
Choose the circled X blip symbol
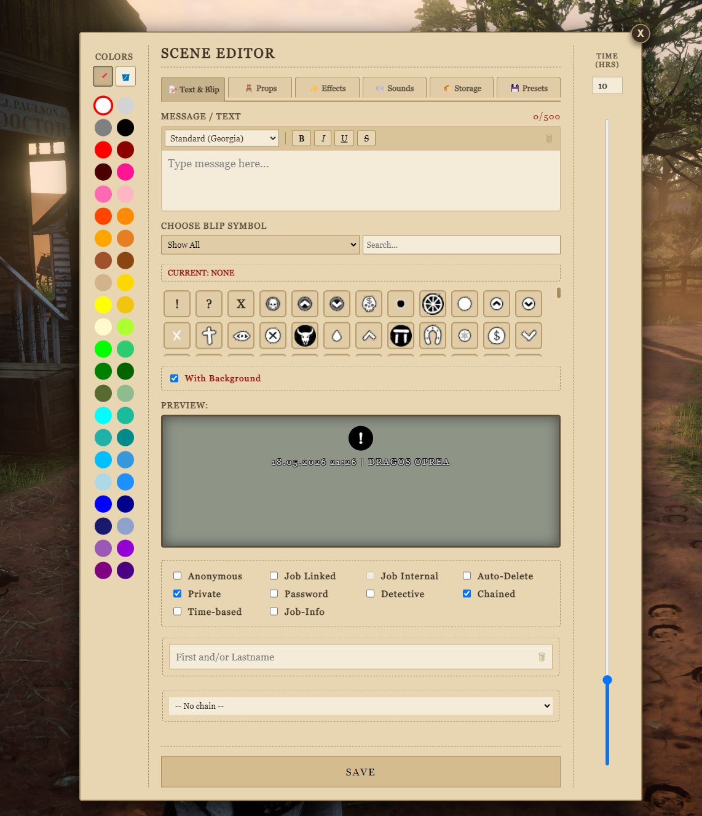click(x=273, y=336)
